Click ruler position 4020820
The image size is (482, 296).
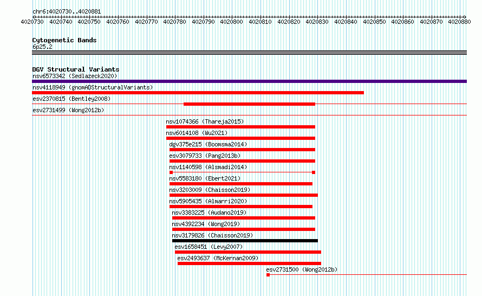(x=289, y=22)
